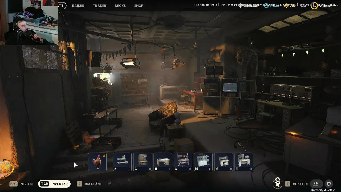Click the yellow currency counter showing 710
The width and height of the screenshot is (341, 192).
(290, 6)
